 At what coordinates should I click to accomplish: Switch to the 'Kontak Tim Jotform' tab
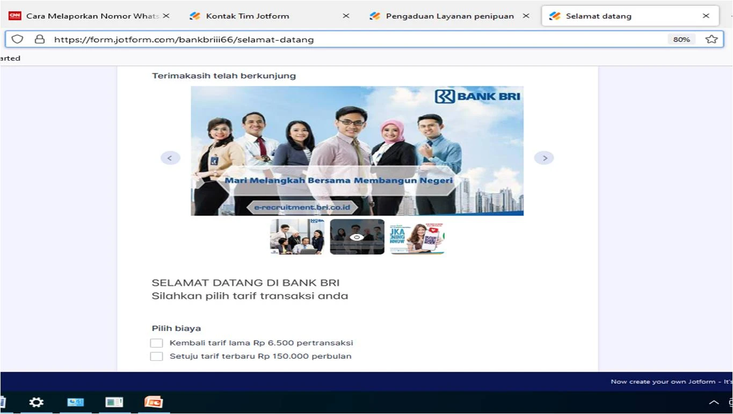(247, 16)
